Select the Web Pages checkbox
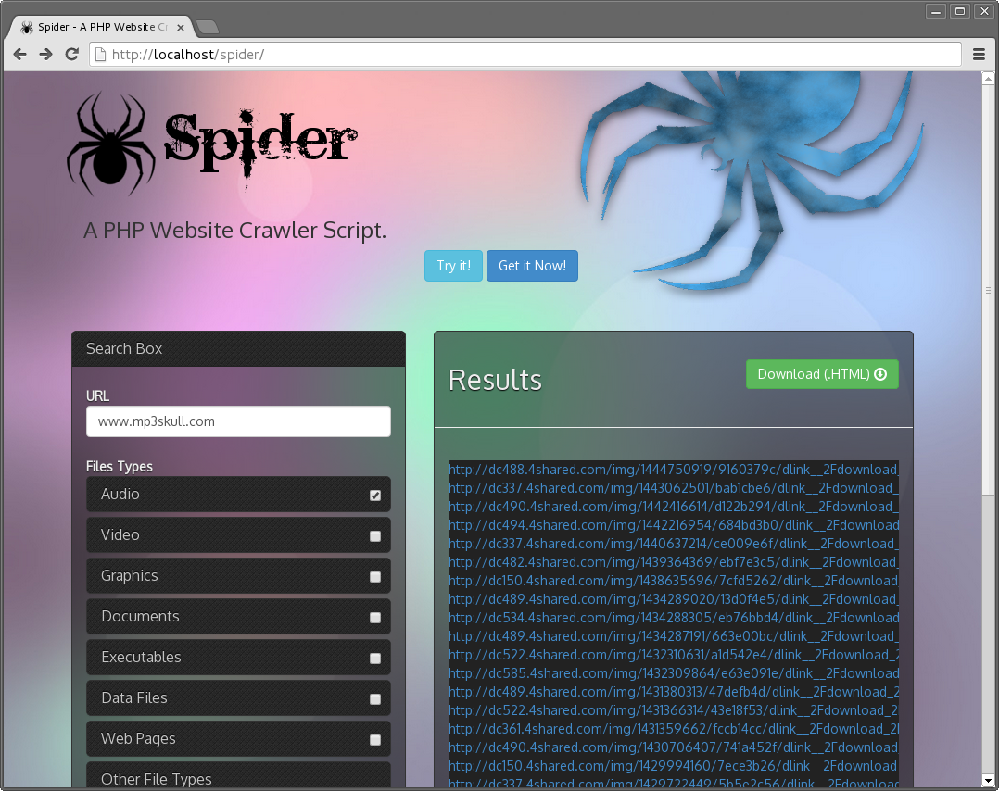The image size is (999, 791). pyautogui.click(x=375, y=739)
